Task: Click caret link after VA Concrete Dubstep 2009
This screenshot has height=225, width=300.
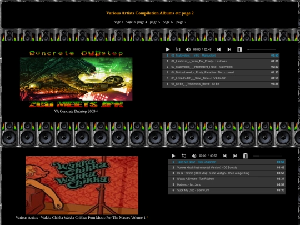Action: (x=97, y=111)
